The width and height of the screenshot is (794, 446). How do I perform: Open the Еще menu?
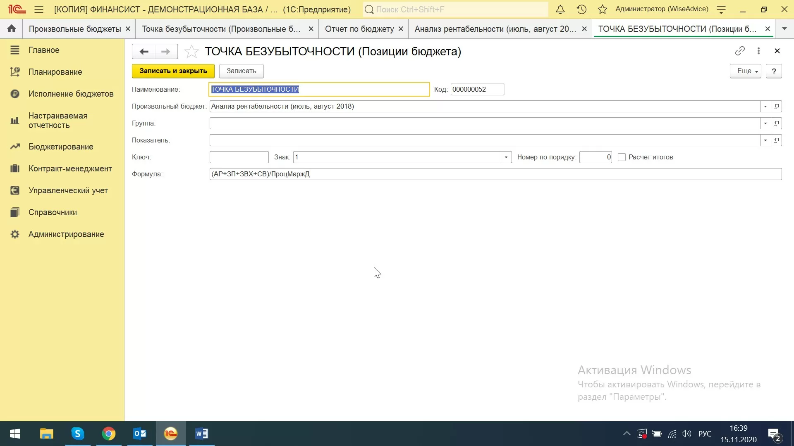tap(745, 71)
